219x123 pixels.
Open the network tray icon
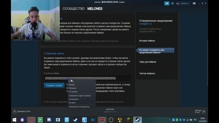pos(188,120)
